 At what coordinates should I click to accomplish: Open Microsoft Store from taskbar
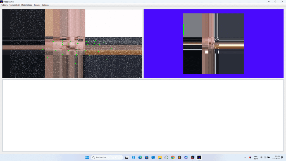click(x=147, y=157)
